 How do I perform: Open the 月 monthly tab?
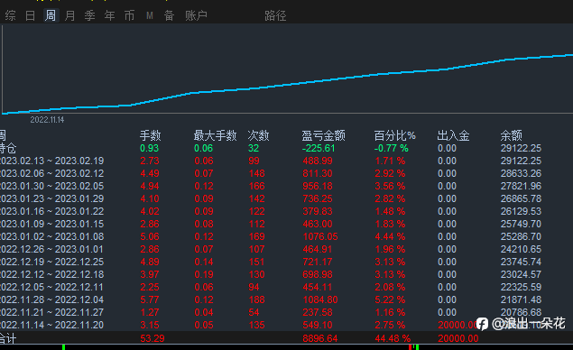tap(69, 15)
